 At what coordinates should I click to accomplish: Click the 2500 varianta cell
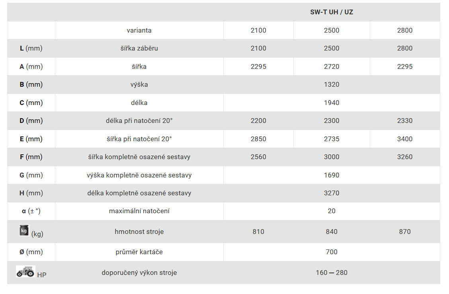(332, 30)
